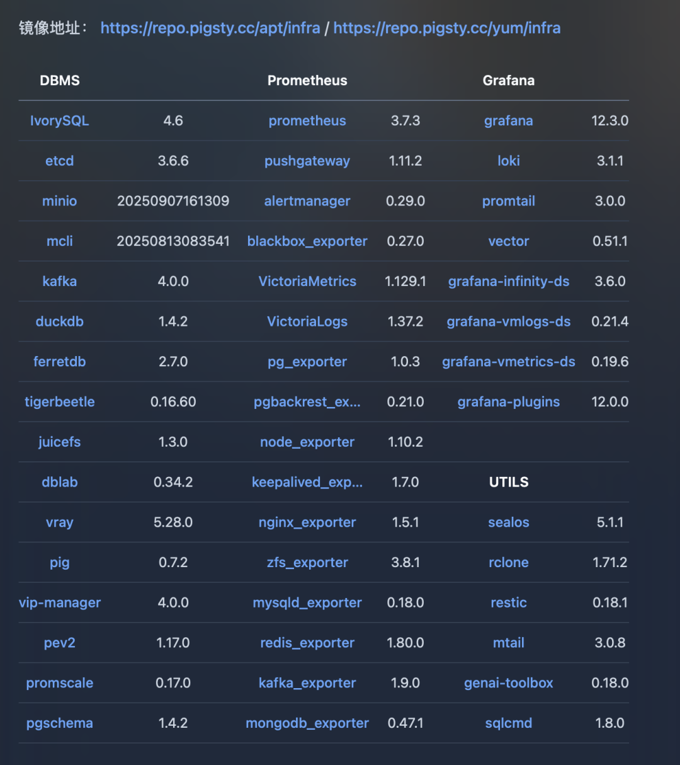Screen dimensions: 680x765
Task: Click the pushgateway link
Action: pos(307,161)
